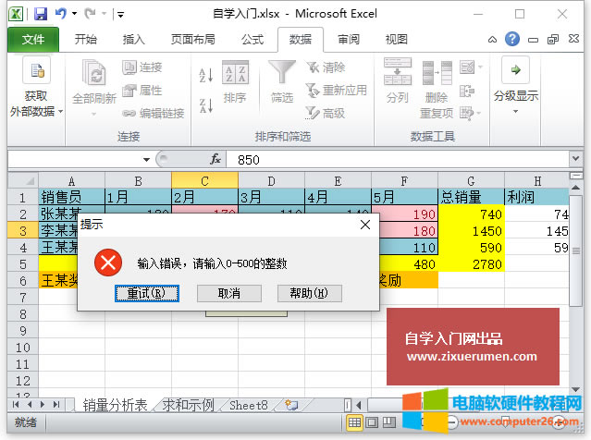Screen dimensions: 591x440
Task: Switch to the 页面布局 ribbon tab
Action: coord(192,40)
